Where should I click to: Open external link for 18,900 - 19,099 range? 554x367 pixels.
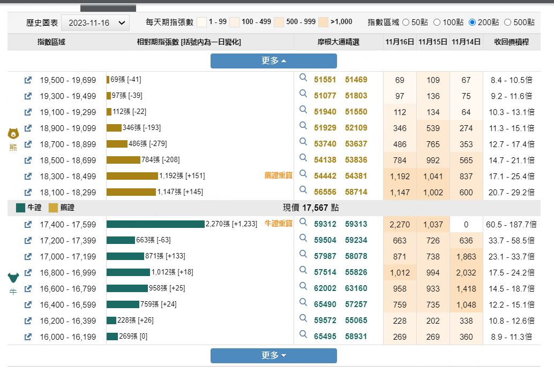click(x=28, y=128)
